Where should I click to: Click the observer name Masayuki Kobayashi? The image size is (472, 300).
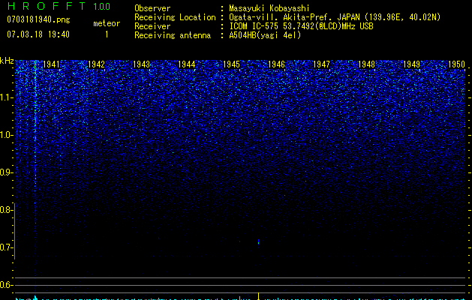pyautogui.click(x=269, y=8)
